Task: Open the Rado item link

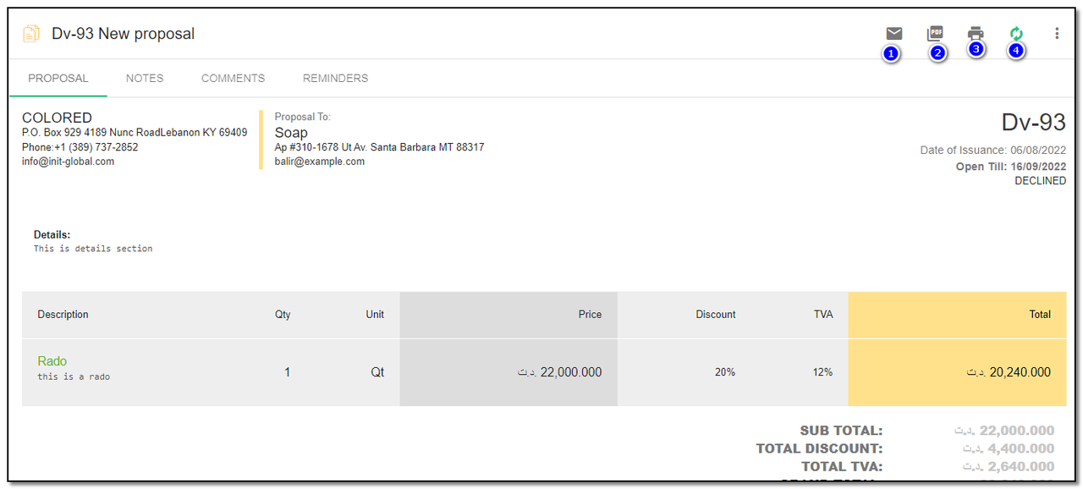Action: pos(52,361)
